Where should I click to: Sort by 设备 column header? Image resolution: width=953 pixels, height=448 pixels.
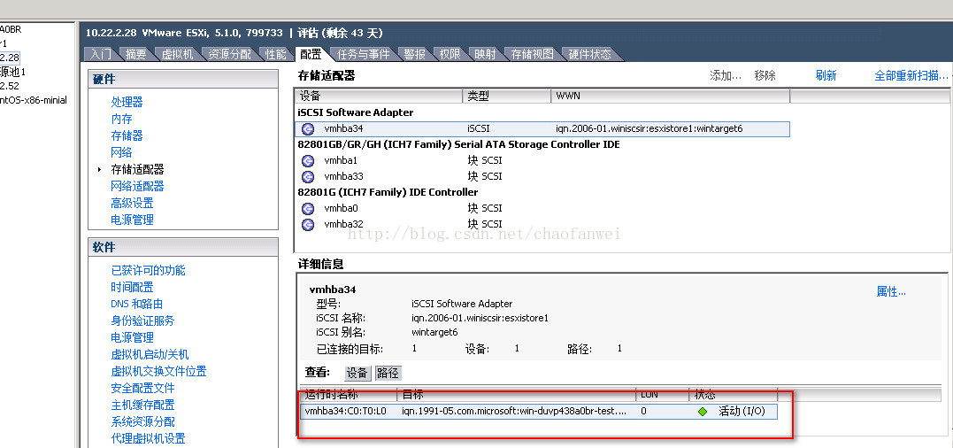tap(380, 96)
